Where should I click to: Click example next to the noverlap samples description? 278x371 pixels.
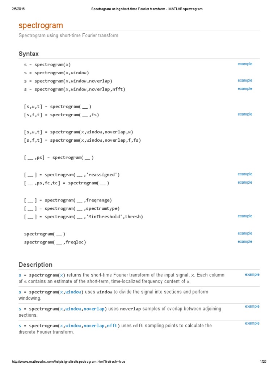point(252,307)
